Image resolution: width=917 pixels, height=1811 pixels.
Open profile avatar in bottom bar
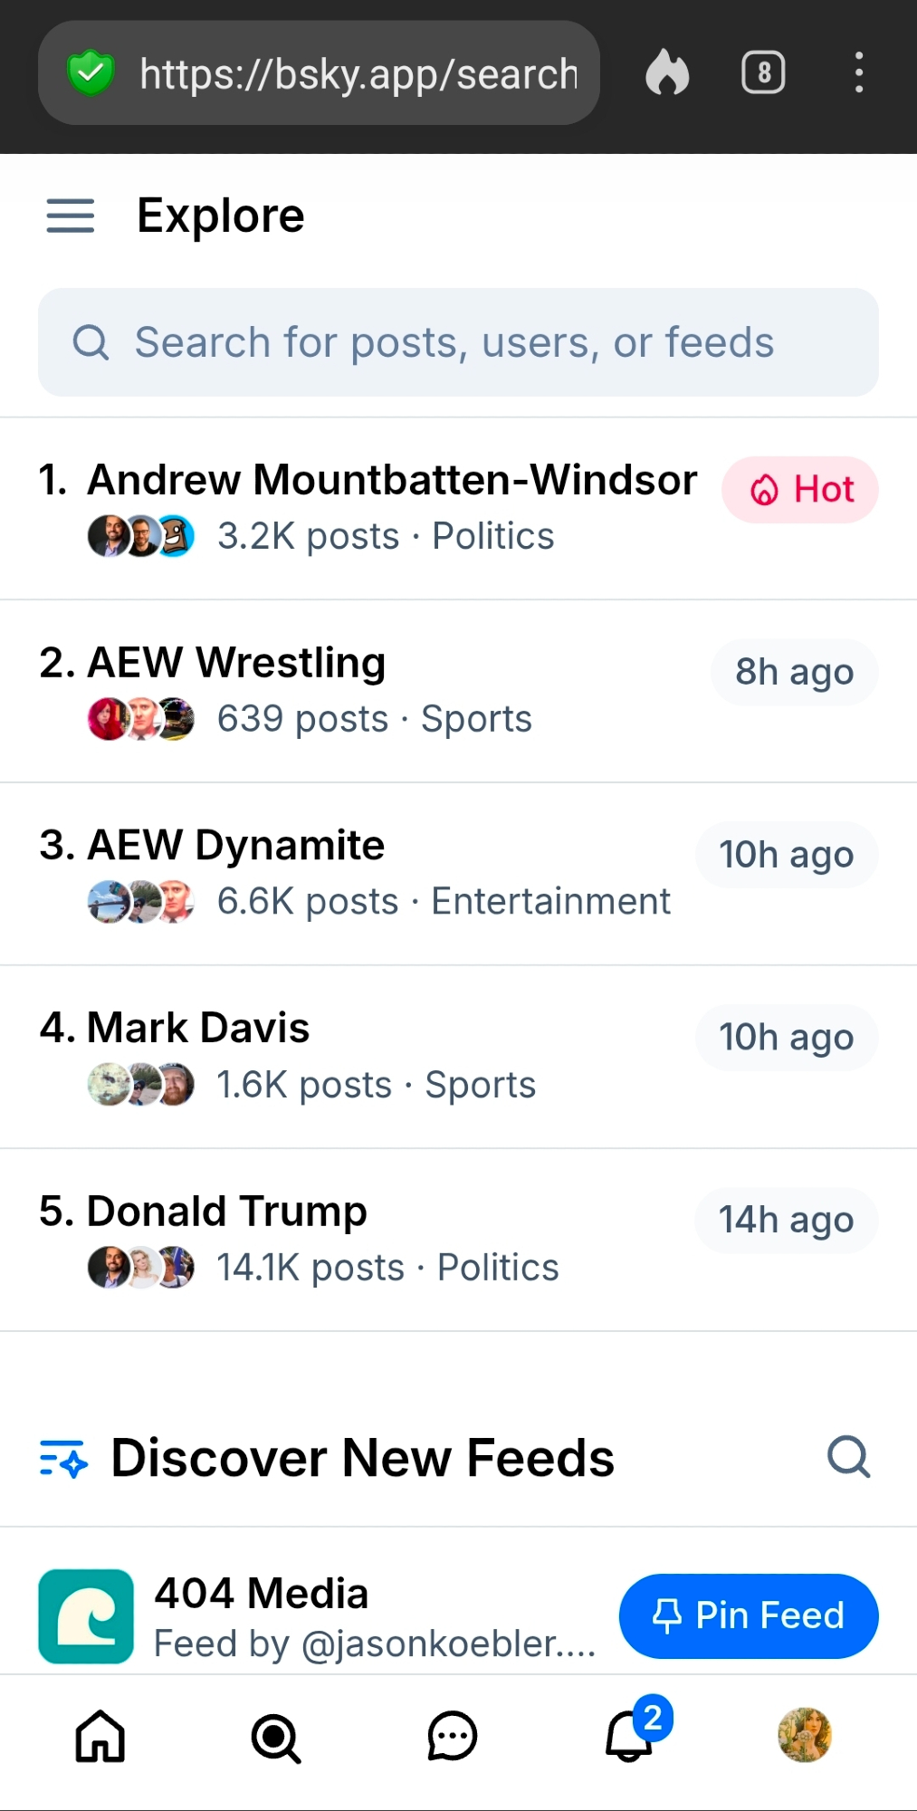tap(804, 1735)
